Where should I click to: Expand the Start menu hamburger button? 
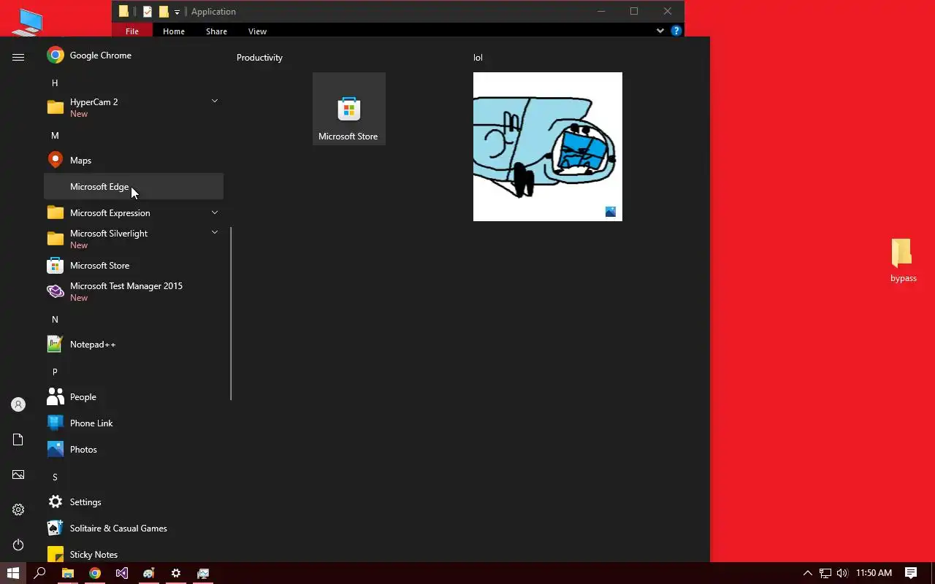pyautogui.click(x=18, y=57)
